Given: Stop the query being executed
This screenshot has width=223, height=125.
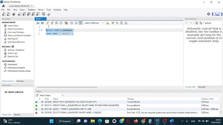Looking at the screenshot, I should (61, 23).
